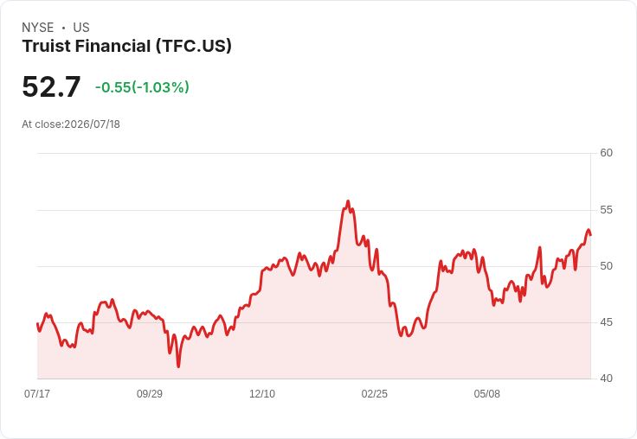The image size is (637, 439).
Task: Click the 50 price axis label
Action: 606,266
